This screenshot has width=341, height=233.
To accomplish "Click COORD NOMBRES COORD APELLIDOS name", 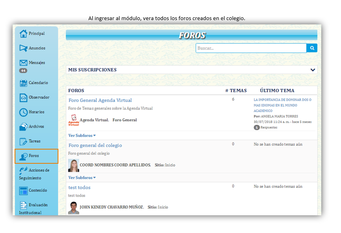I will [115, 165].
